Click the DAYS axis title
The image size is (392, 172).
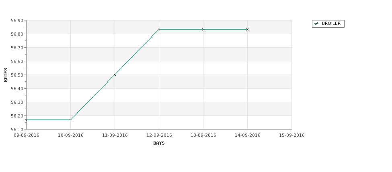point(159,144)
